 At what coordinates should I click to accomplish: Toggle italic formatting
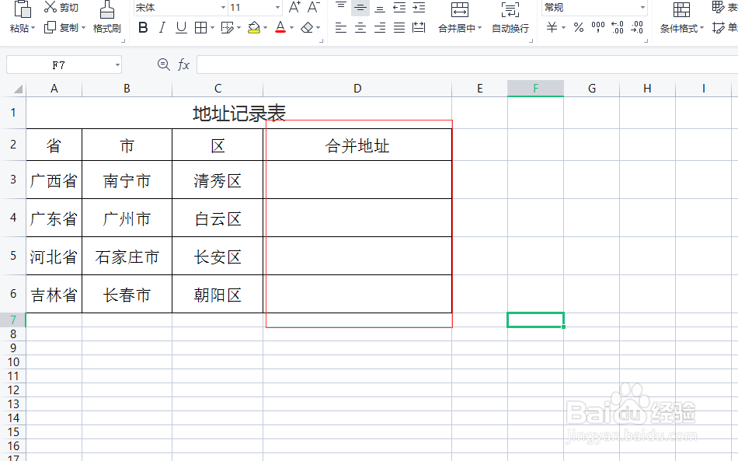[162, 28]
